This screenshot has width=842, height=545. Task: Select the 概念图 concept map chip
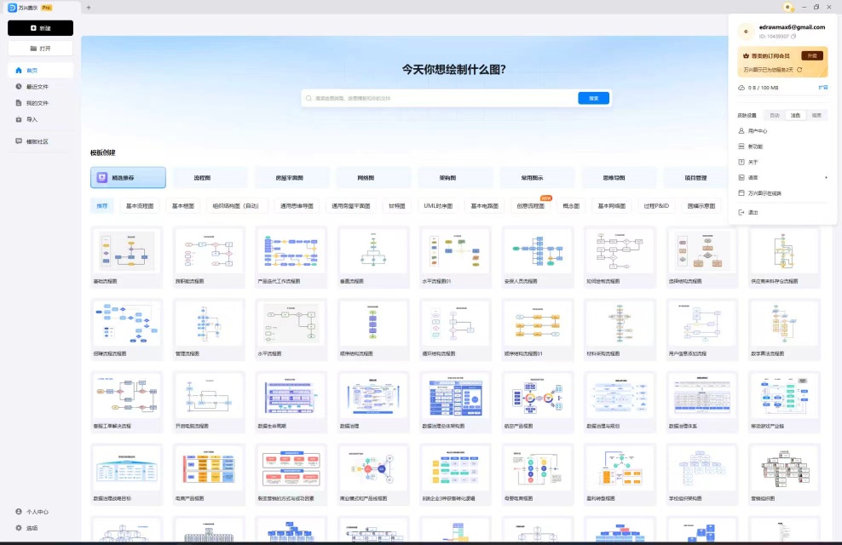(x=571, y=206)
